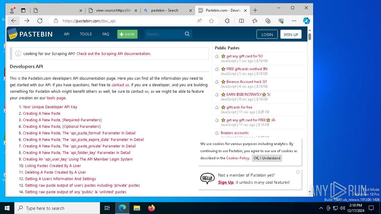The width and height of the screenshot is (381, 214).
Task: Launch Firefox from taskbar
Action: click(x=151, y=208)
